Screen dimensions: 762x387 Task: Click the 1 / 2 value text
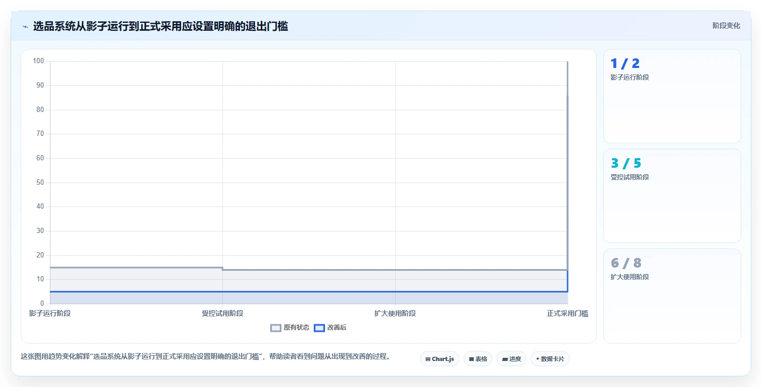(625, 64)
